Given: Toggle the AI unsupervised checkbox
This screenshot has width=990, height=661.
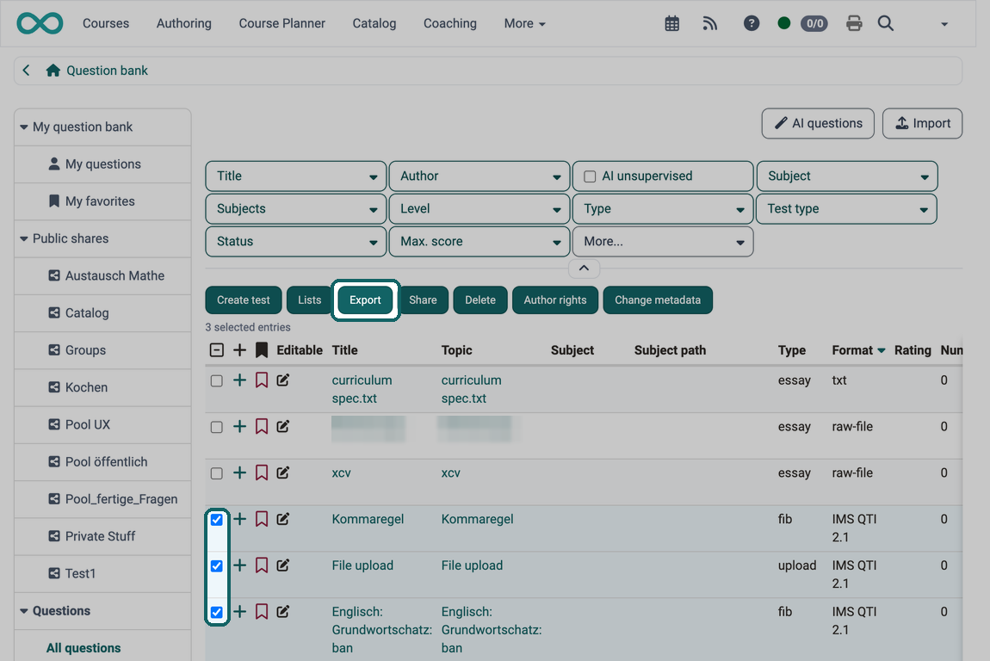Looking at the screenshot, I should (590, 176).
